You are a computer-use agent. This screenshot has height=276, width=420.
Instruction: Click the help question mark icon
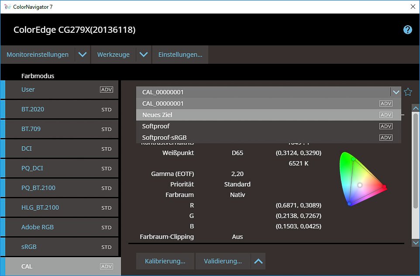tap(407, 30)
